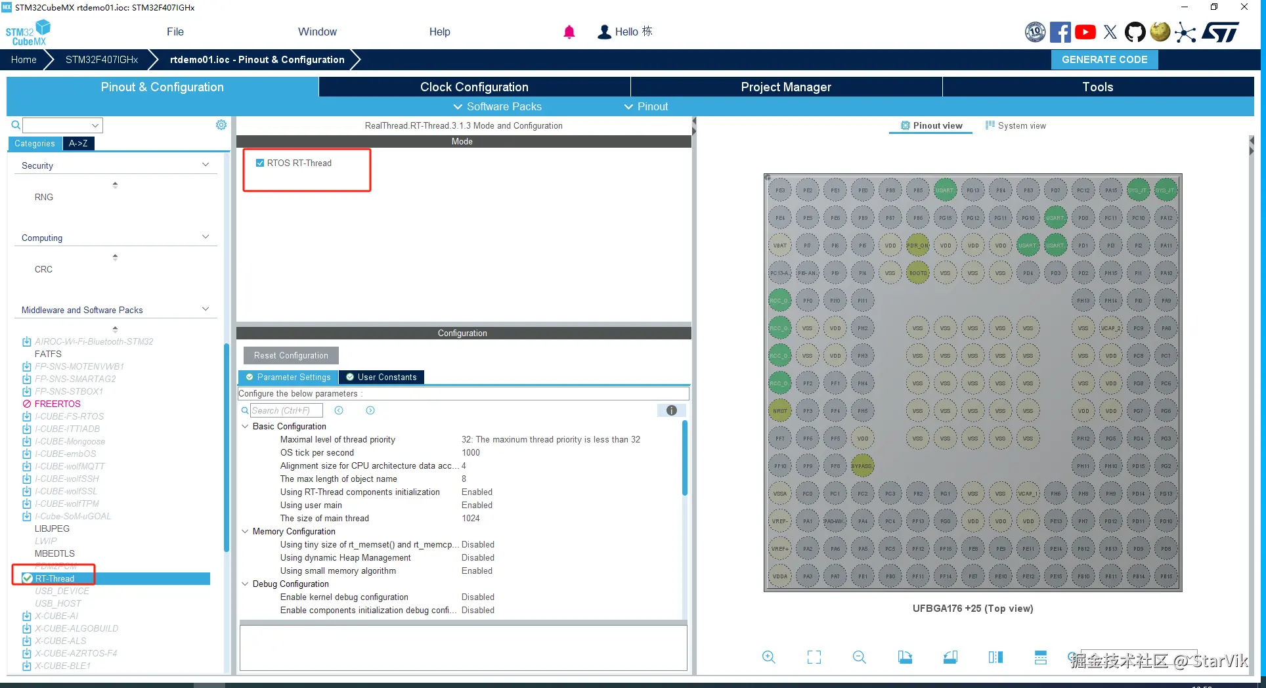Rotate the chip counter-clockwise
This screenshot has width=1266, height=688.
coord(950,657)
